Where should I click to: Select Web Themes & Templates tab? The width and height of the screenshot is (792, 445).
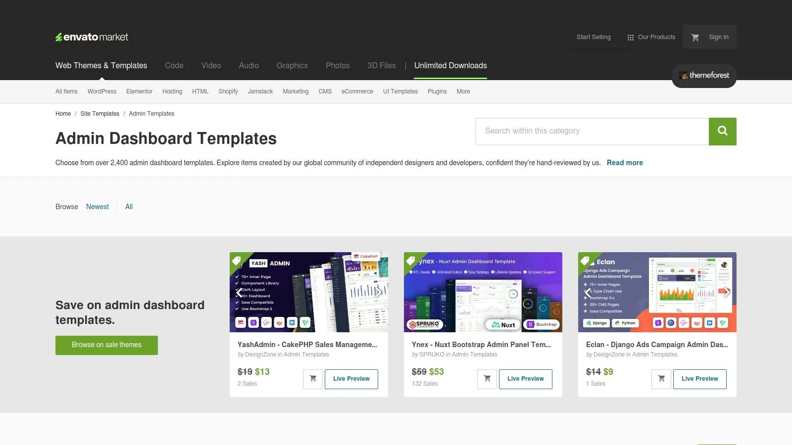(101, 66)
